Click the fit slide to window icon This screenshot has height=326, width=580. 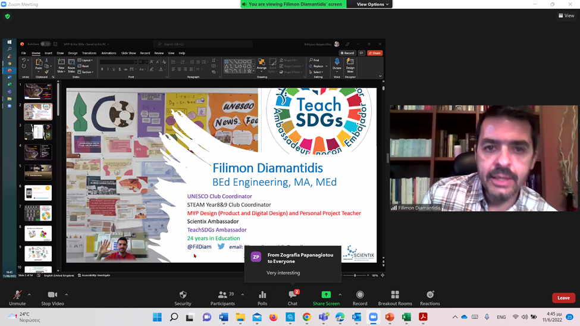click(383, 275)
